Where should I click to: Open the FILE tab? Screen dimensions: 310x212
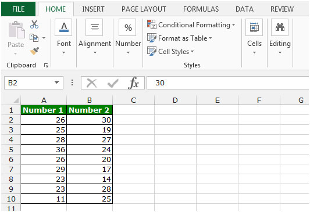pyautogui.click(x=19, y=9)
